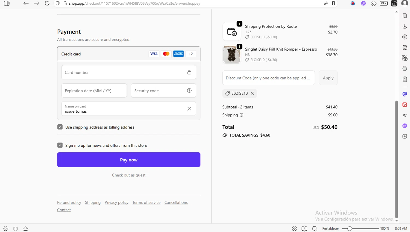Click the TOTAL SAVINGS $4.60 text

[250, 135]
